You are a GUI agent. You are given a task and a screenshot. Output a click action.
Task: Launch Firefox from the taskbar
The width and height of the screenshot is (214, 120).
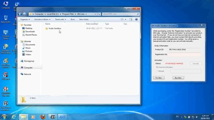pyautogui.click(x=43, y=117)
